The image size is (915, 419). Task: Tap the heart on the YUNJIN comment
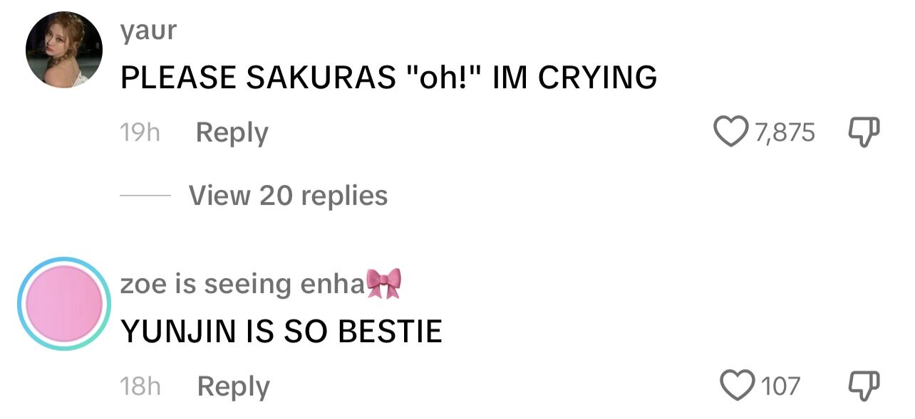[x=738, y=386]
